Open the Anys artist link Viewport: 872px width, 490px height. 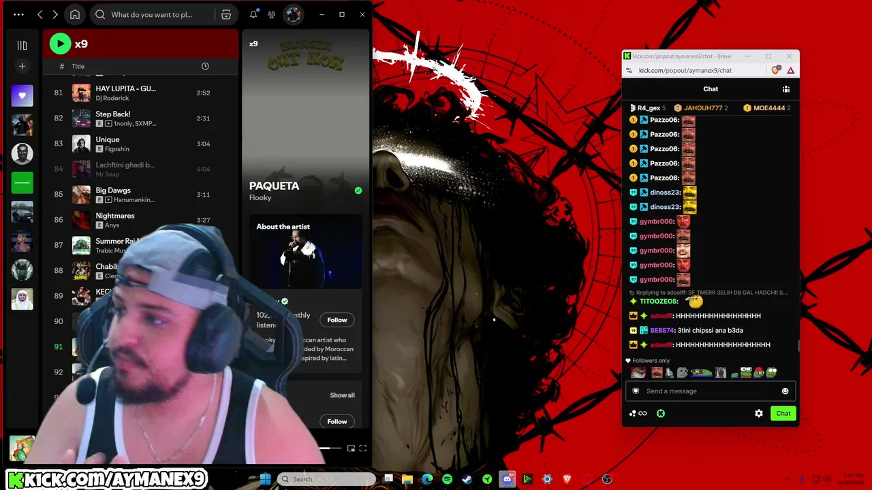point(112,225)
